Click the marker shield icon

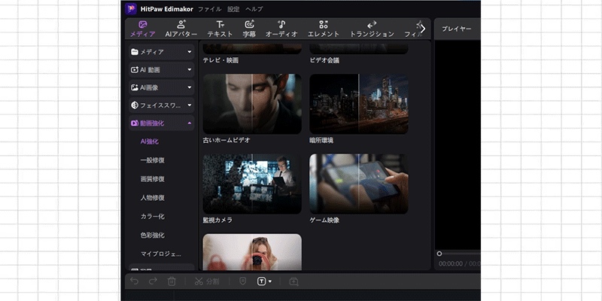242,281
